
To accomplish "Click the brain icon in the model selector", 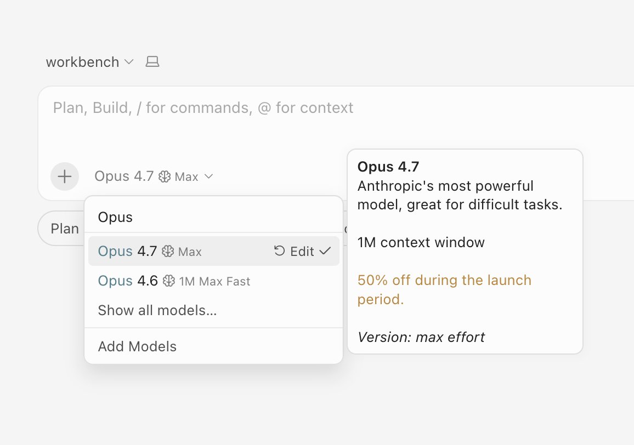I will pyautogui.click(x=165, y=176).
